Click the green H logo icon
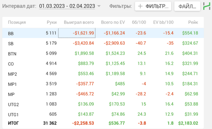This screenshot has width=212, height=129. click(x=206, y=6)
